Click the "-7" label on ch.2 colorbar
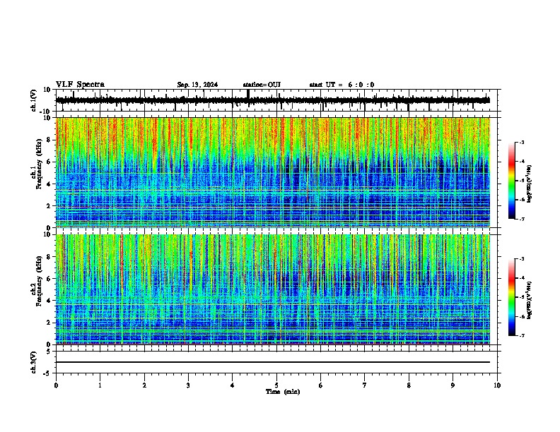Screen dimensions: 560x432 [522, 336]
